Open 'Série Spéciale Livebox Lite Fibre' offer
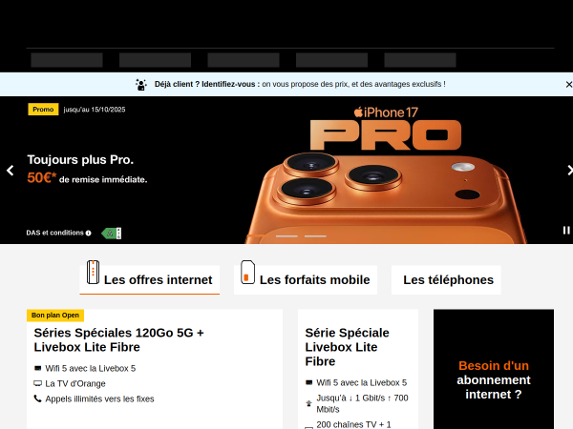 (348, 347)
